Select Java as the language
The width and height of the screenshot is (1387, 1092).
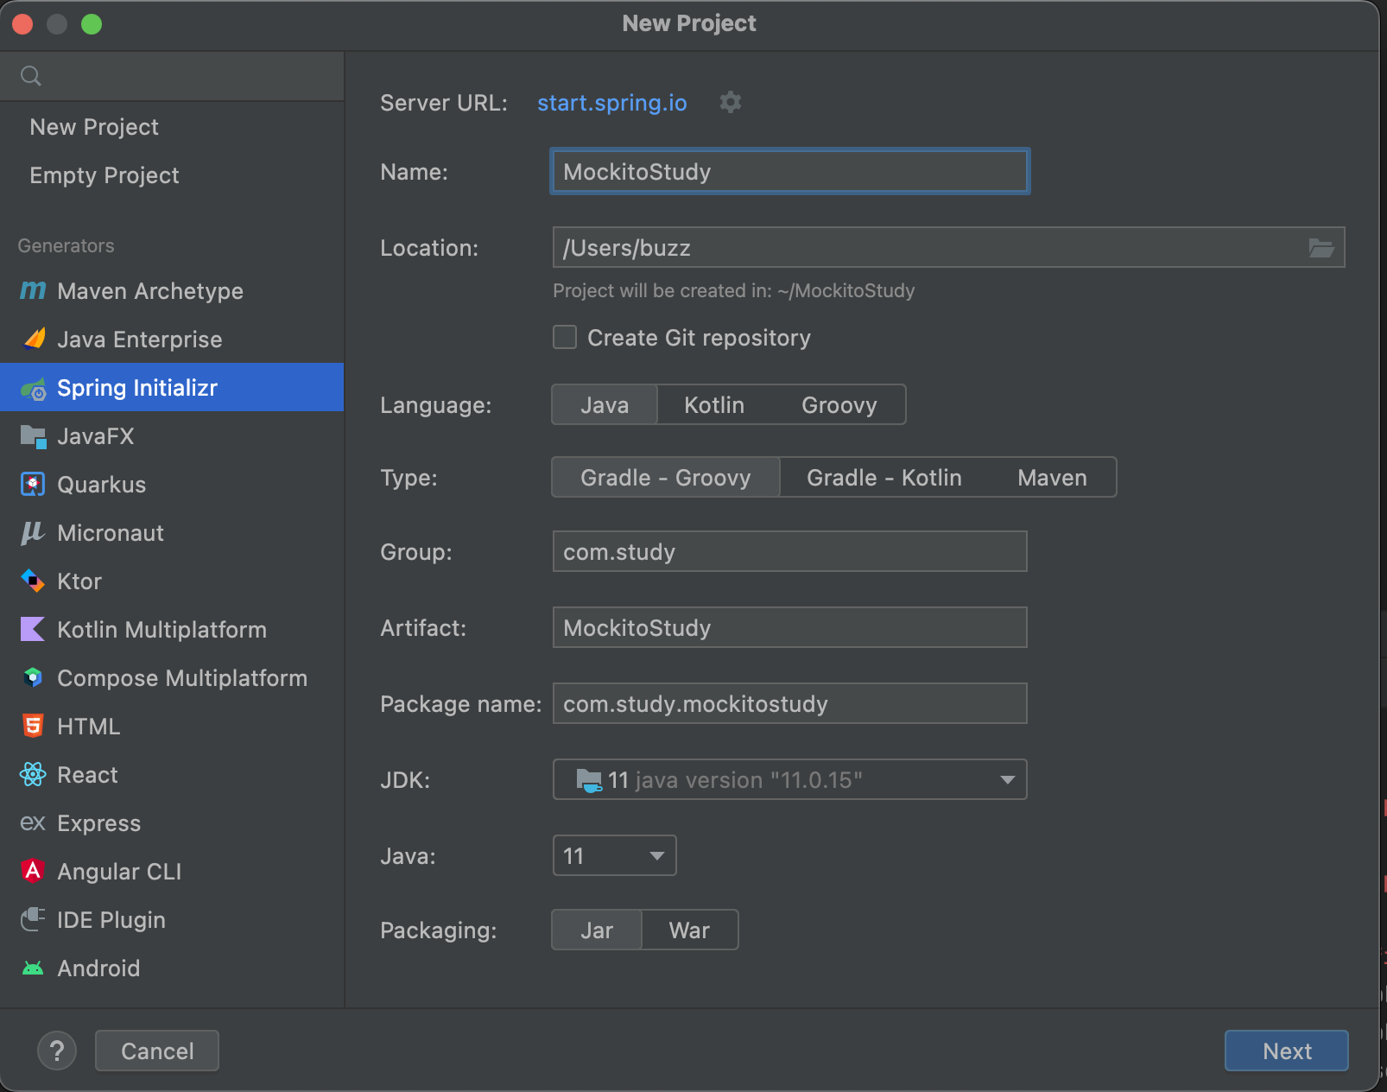coord(605,405)
